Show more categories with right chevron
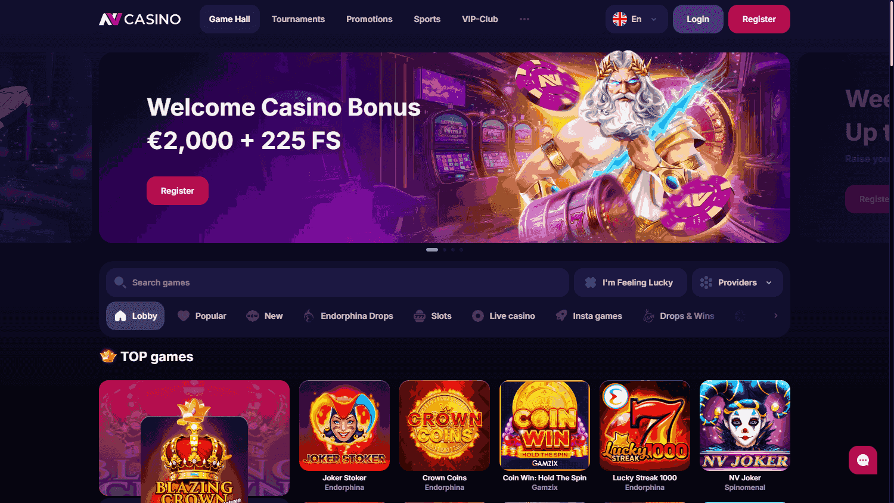This screenshot has width=894, height=503. (x=775, y=316)
